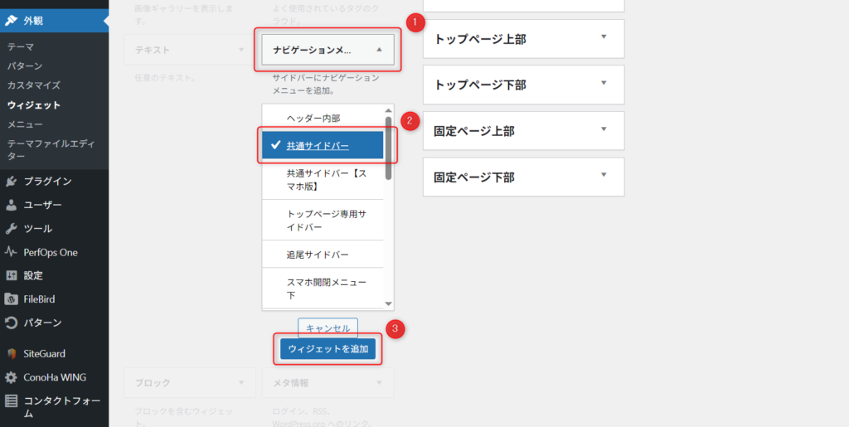This screenshot has height=427, width=849.
Task: Click the FileBird icon in sidebar
Action: pos(12,298)
